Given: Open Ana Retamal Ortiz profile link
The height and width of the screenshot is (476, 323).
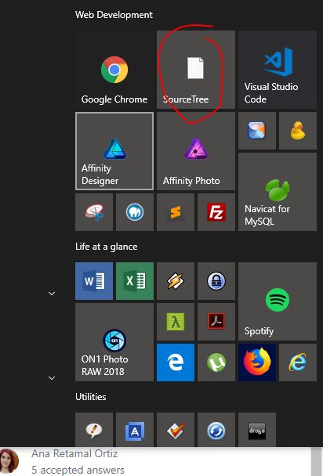Looking at the screenshot, I should tap(74, 453).
